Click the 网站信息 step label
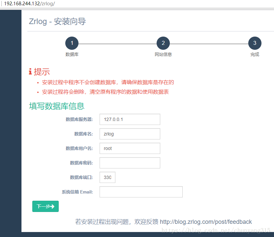 163,54
